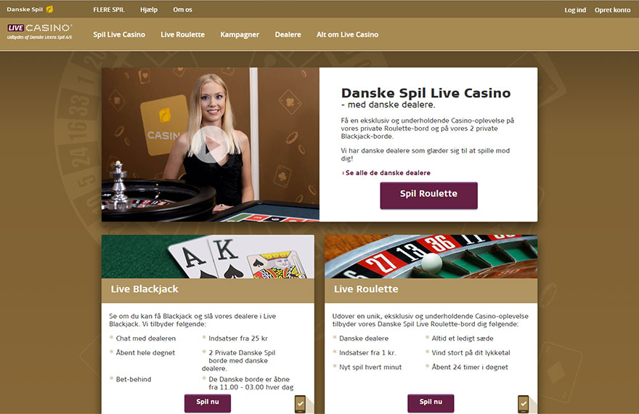Open the Kampagner tab
The width and height of the screenshot is (639, 414).
coord(240,35)
